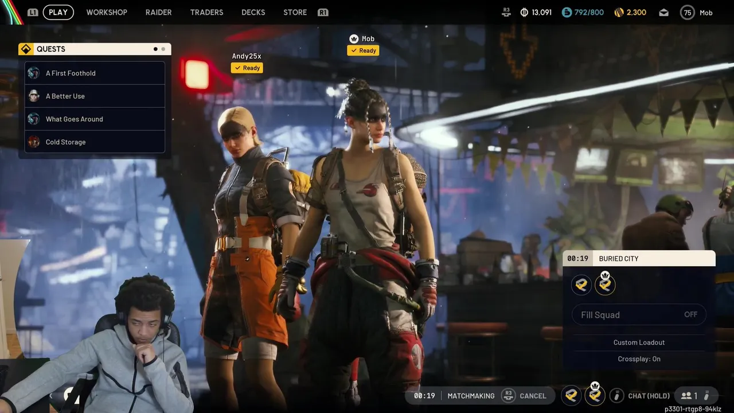The height and width of the screenshot is (413, 734).
Task: Select the first QUESTS page dot
Action: [155, 49]
